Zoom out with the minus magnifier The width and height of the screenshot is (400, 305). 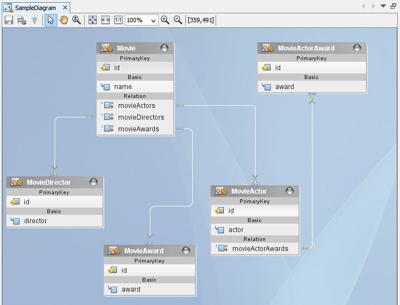click(x=178, y=20)
